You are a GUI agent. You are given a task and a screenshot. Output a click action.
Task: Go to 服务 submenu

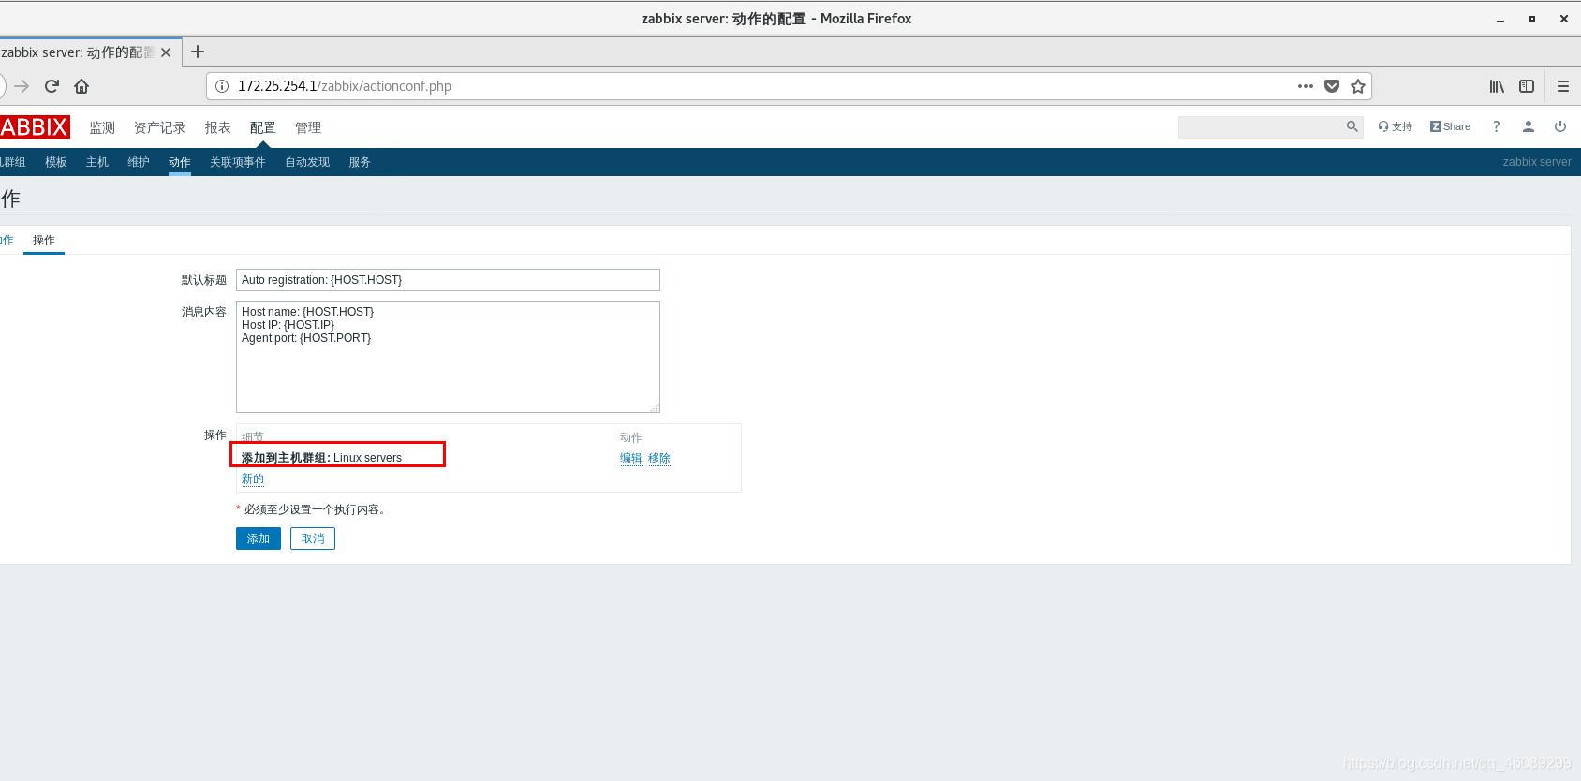(360, 162)
